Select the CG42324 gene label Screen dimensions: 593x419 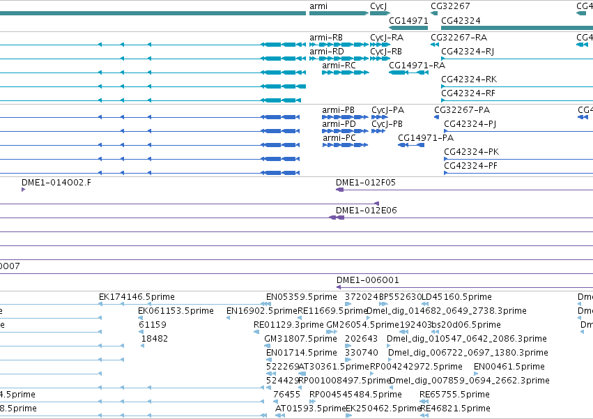coord(461,20)
